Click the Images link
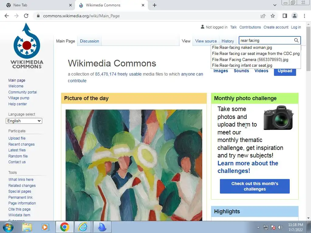 click(220, 71)
